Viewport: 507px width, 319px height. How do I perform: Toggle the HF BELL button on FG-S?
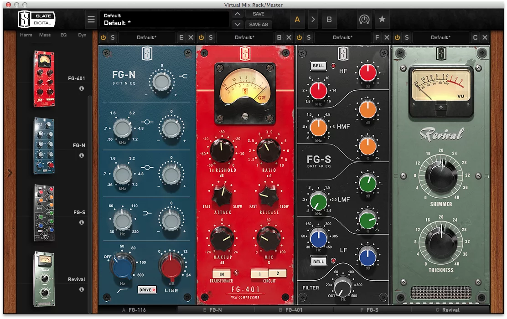(x=318, y=66)
